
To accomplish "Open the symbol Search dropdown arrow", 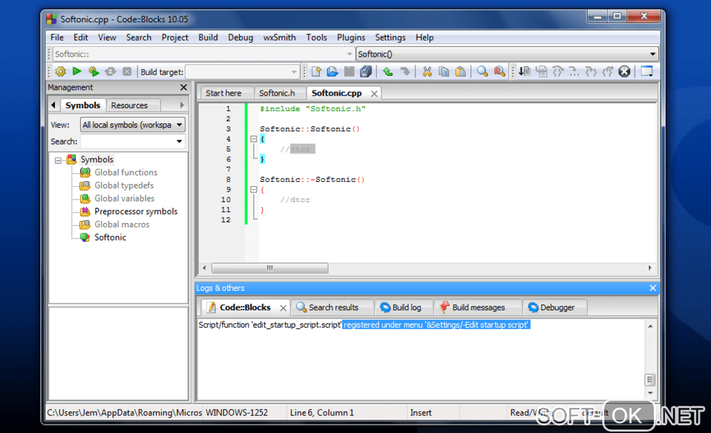I will [180, 142].
